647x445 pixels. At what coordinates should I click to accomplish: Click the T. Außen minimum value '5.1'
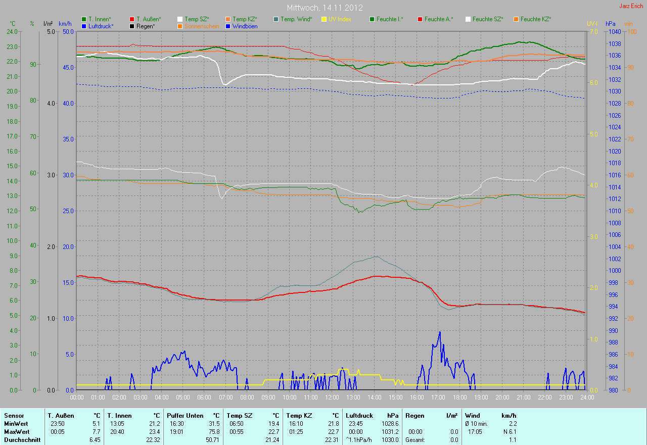click(97, 424)
